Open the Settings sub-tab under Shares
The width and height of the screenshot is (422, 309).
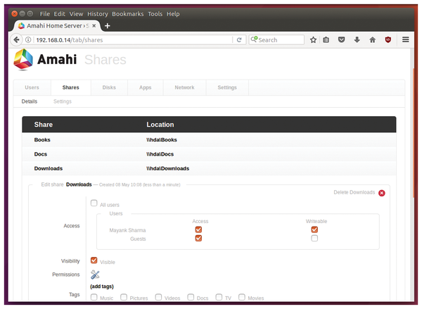tap(63, 101)
